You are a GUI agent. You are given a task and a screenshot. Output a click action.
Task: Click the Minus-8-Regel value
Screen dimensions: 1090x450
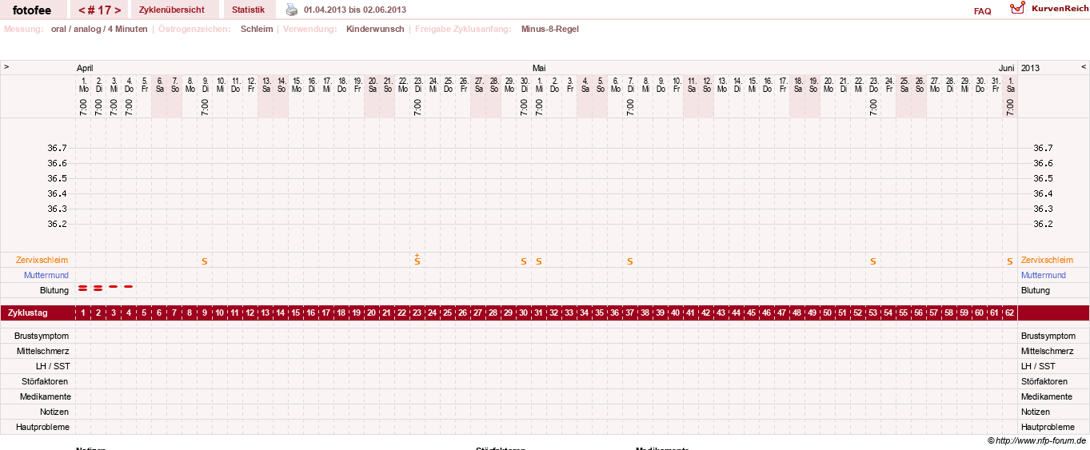click(x=550, y=29)
